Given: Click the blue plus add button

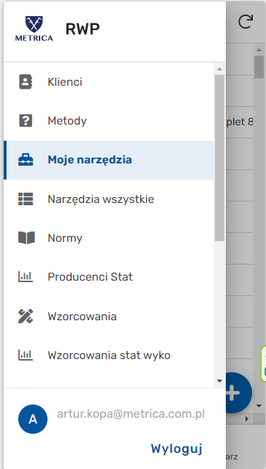Looking at the screenshot, I should (236, 393).
